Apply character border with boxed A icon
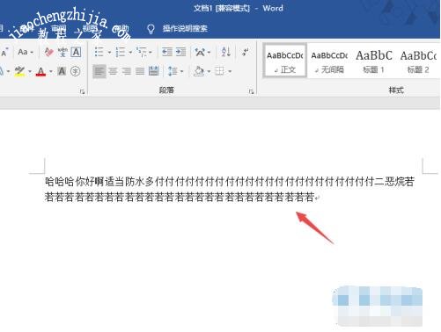 click(x=76, y=52)
